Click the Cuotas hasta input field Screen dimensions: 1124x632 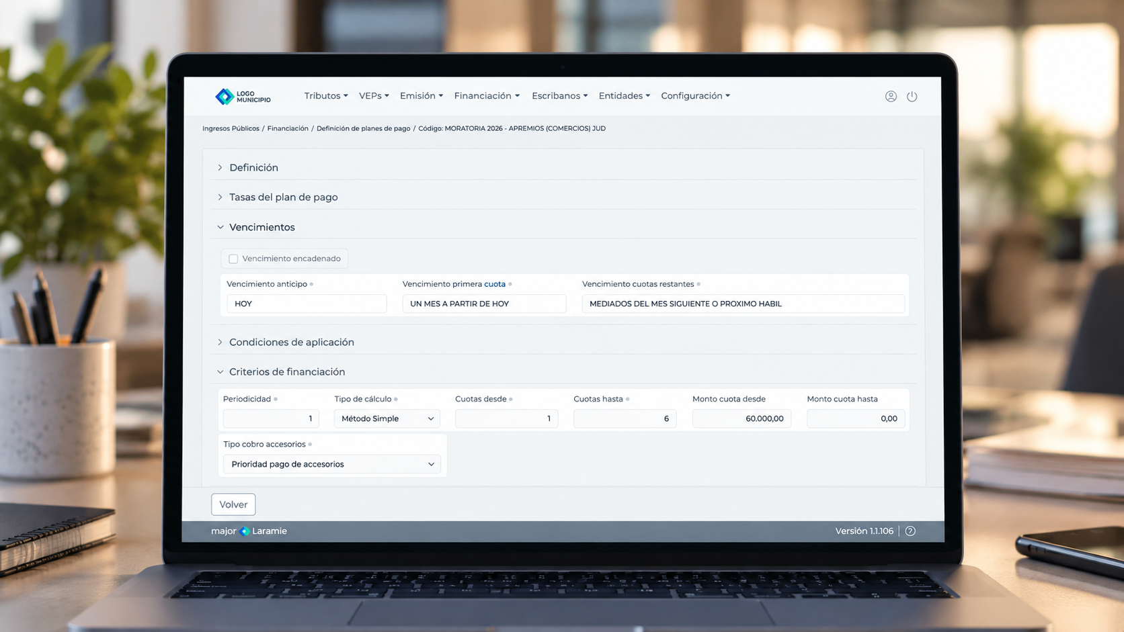tap(625, 418)
